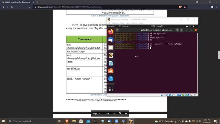Select the LINUX Easy Linux For Beginners tab
This screenshot has height=124, width=220.
pyautogui.click(x=18, y=2)
